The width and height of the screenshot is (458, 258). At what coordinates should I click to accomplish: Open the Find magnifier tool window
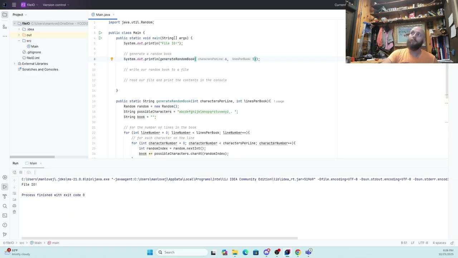pos(5,206)
